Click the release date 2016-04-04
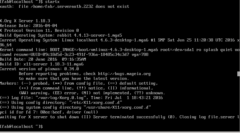Viewport: 240px width, 133px height. [45, 26]
